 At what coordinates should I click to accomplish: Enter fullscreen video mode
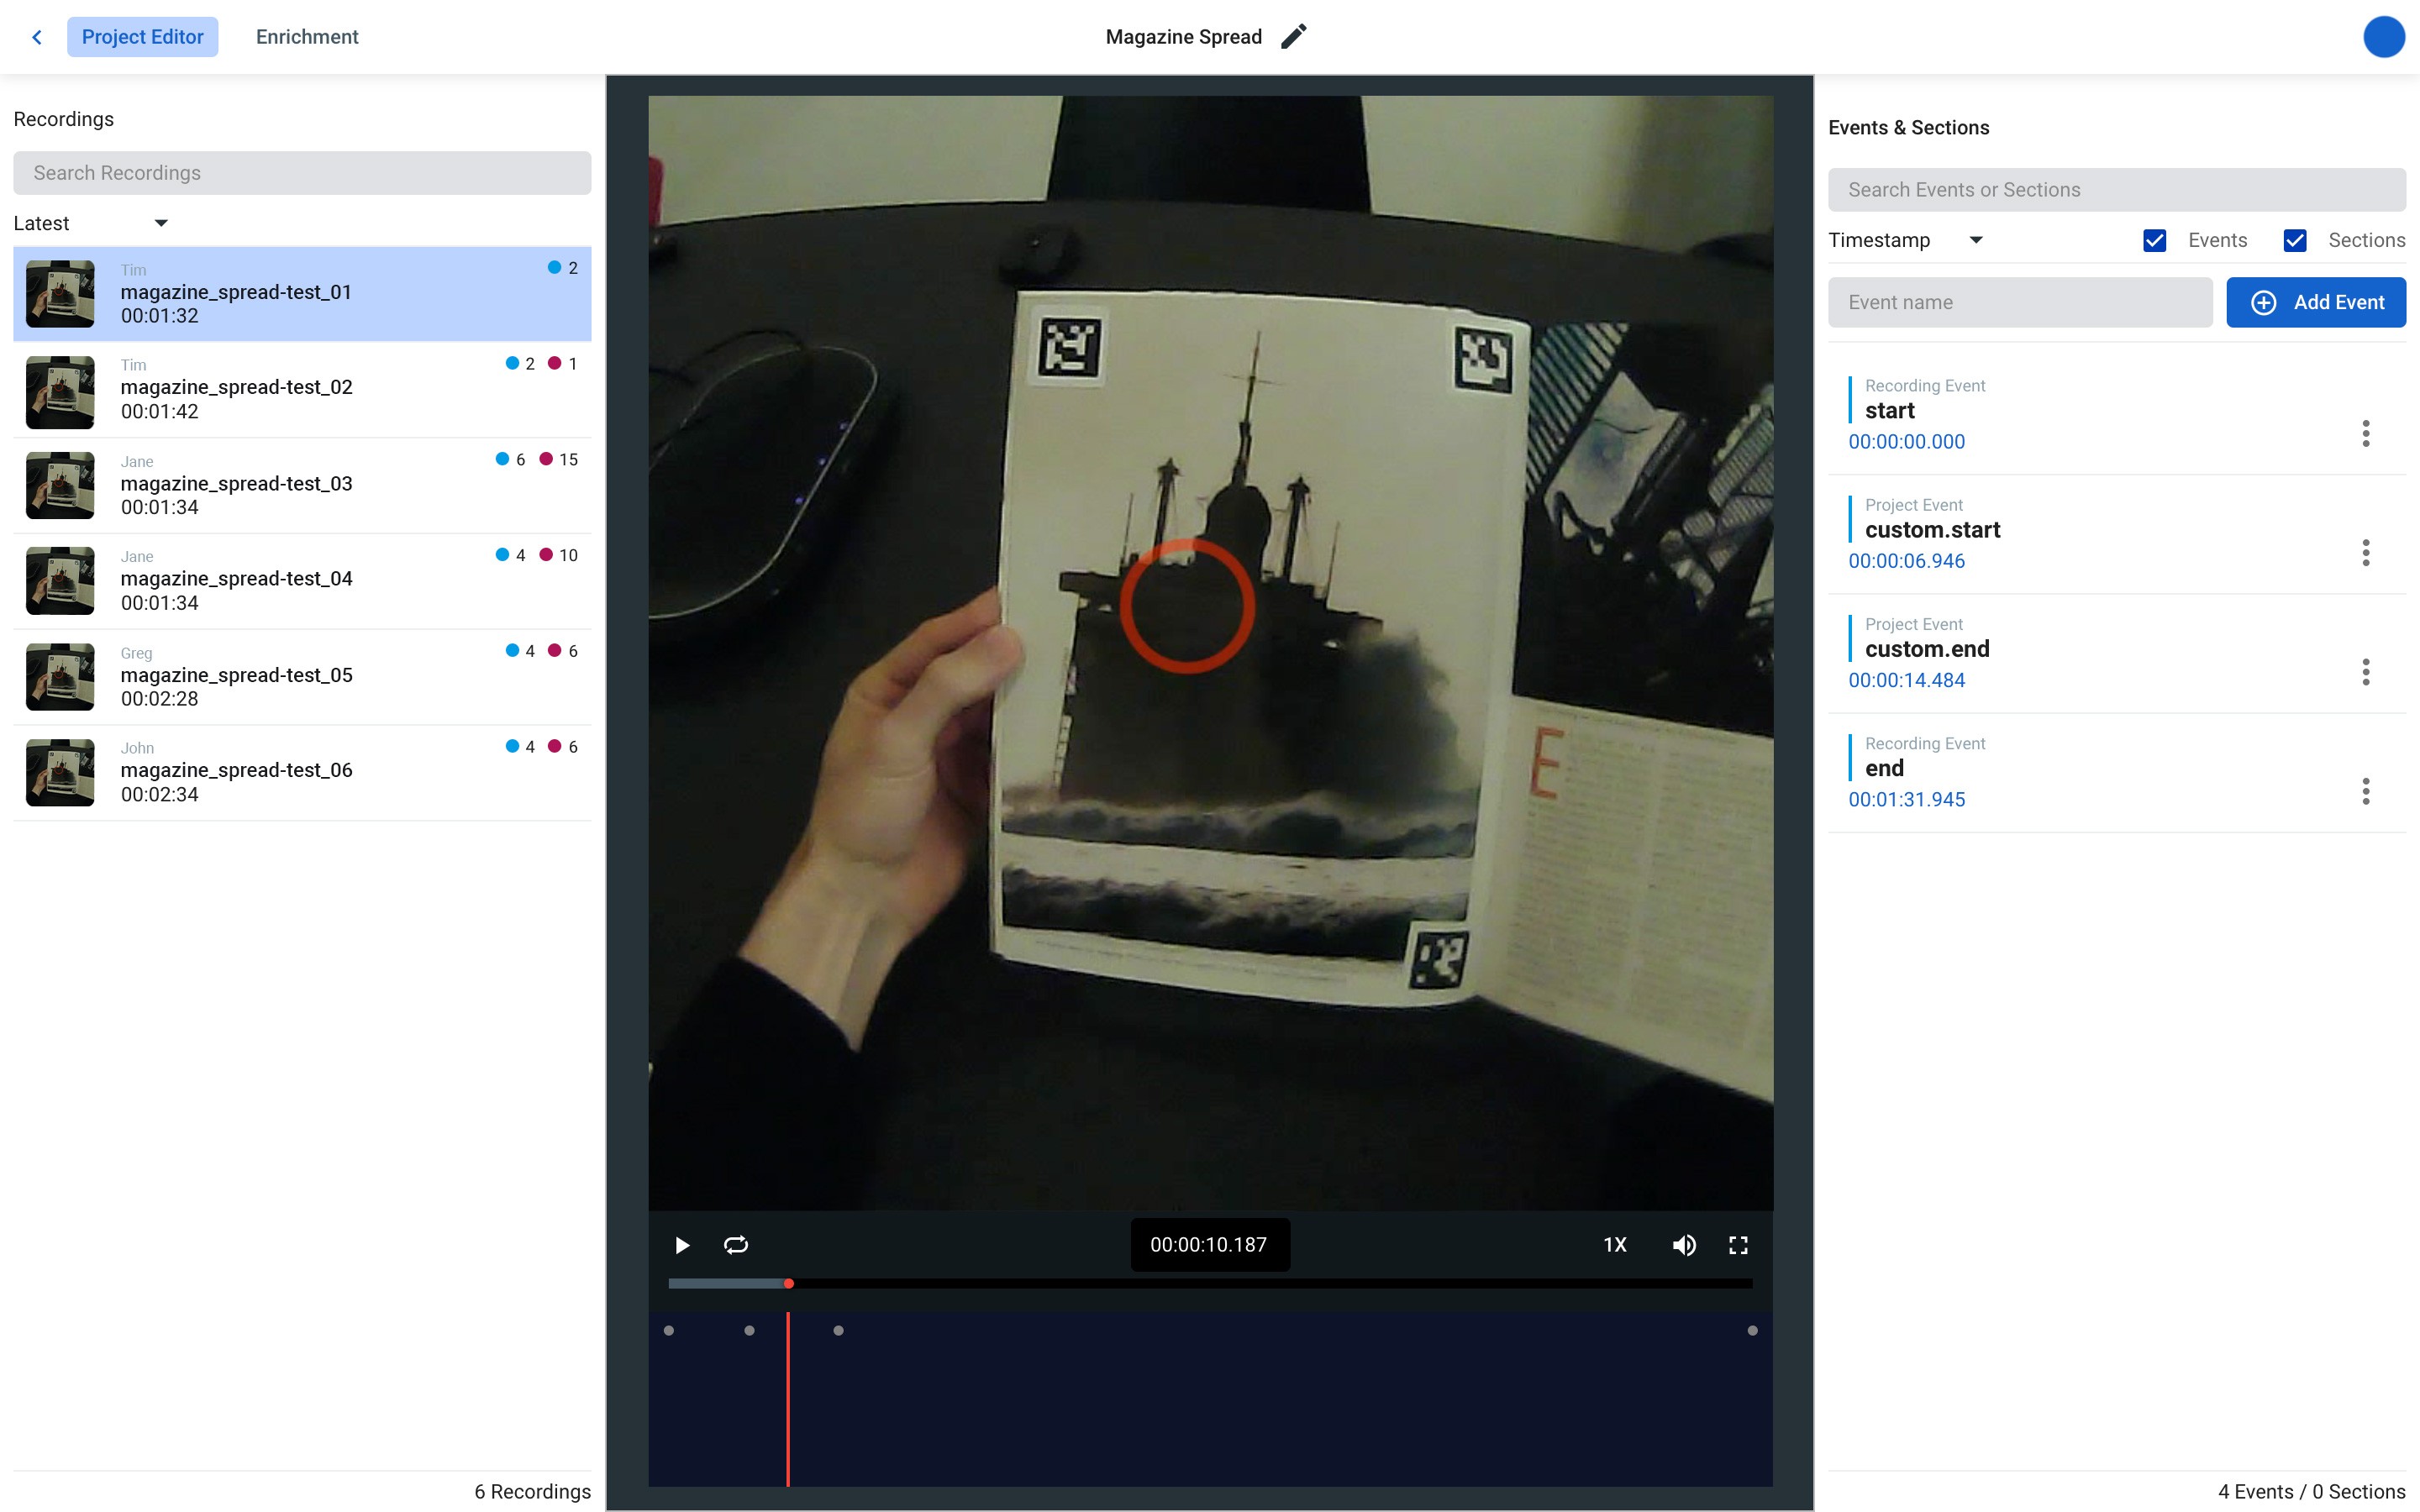[x=1738, y=1244]
